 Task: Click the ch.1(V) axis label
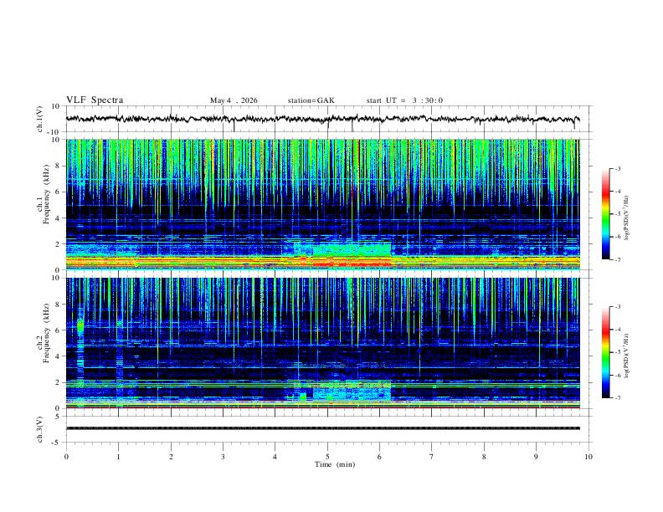40,119
